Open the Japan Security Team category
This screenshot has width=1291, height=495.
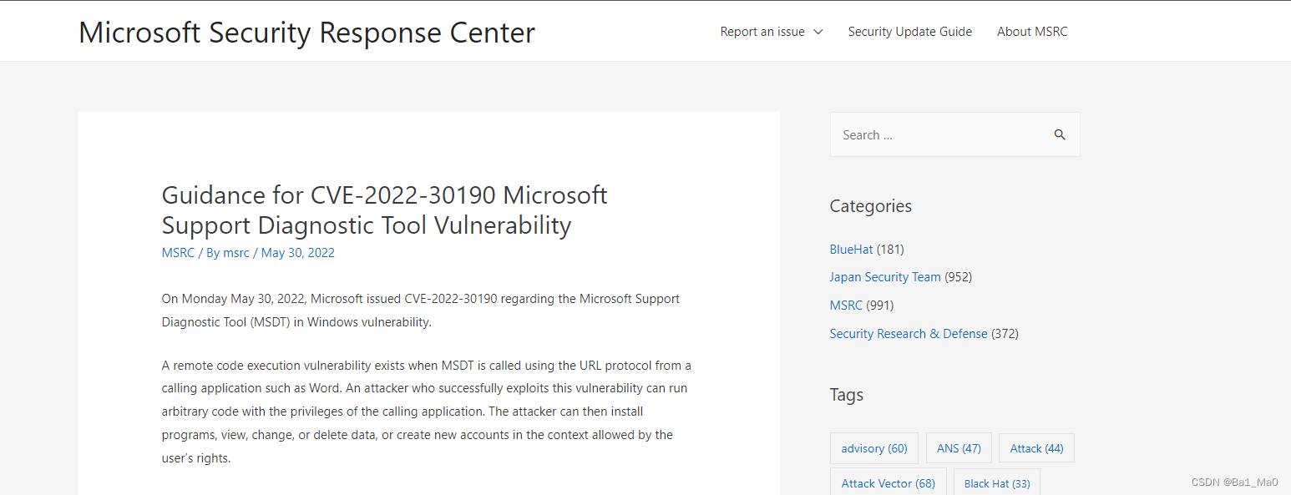885,277
